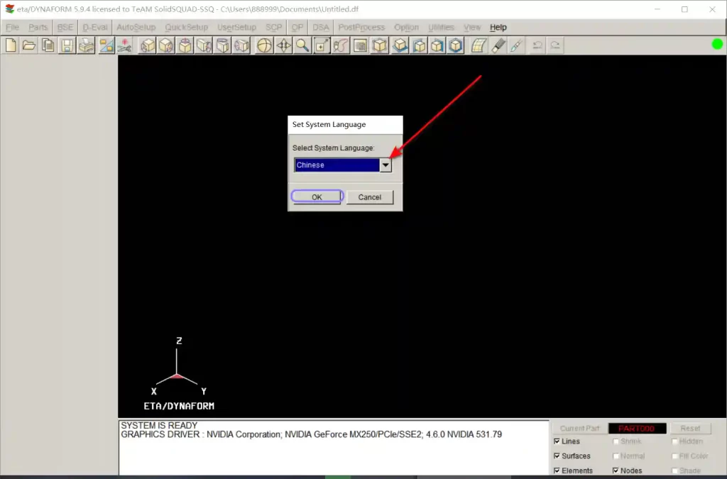Click the sphere free rotation icon
Screen dimensions: 727x479
pyautogui.click(x=264, y=45)
